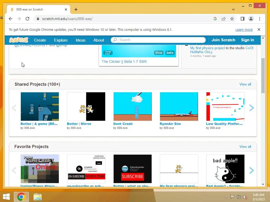This screenshot has height=202, width=270.
Task: Click the Scratch logo in the navigation bar
Action: tap(19, 40)
